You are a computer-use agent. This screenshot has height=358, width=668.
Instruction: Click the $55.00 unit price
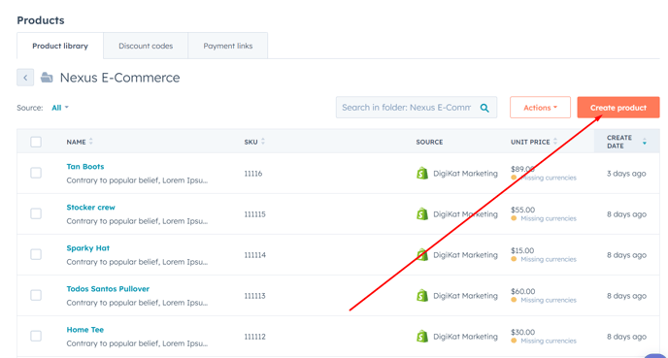point(522,210)
